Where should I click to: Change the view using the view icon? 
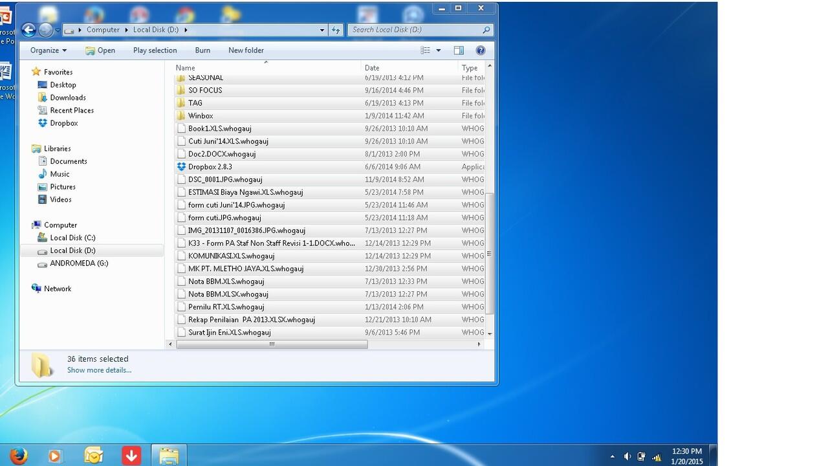425,50
